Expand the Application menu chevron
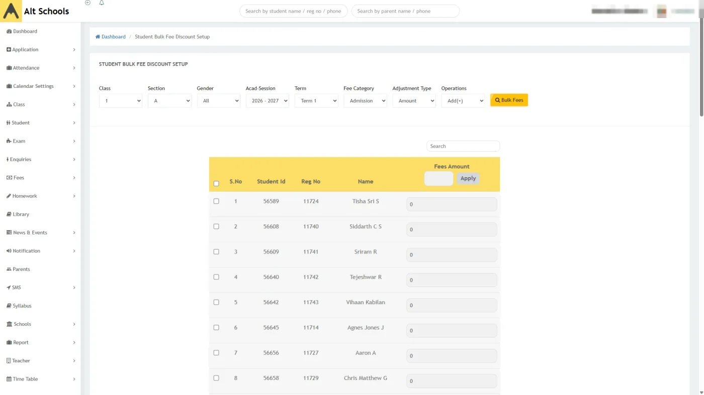 click(74, 50)
